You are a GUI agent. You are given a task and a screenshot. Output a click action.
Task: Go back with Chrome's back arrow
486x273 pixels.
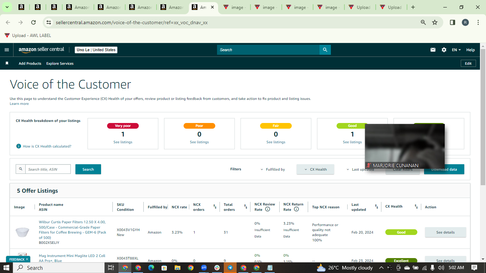(x=8, y=22)
